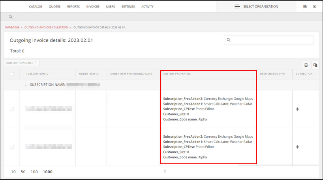Tick the select-all checkbox in the header
Image resolution: width=323 pixels, height=180 pixels.
(12, 74)
